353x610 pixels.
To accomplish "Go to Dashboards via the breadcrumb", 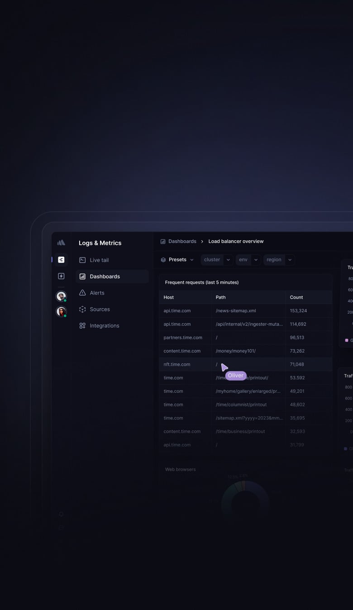I will (x=182, y=242).
